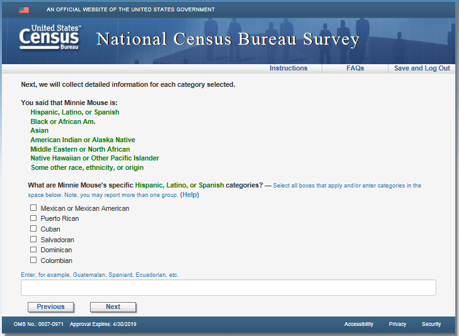Click the official government website banner text
The width and height of the screenshot is (459, 336).
(x=130, y=10)
